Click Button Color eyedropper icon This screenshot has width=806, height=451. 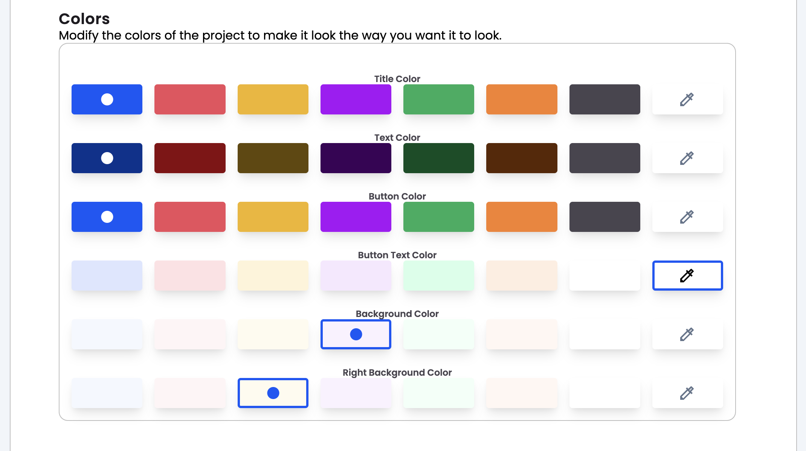[687, 217]
